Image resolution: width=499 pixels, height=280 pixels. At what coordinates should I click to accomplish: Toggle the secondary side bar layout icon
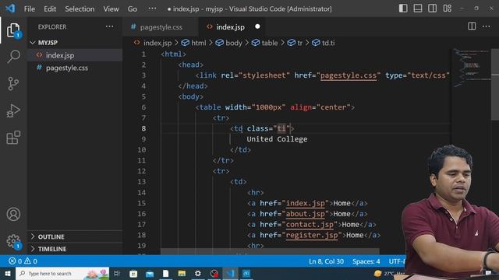tap(433, 9)
